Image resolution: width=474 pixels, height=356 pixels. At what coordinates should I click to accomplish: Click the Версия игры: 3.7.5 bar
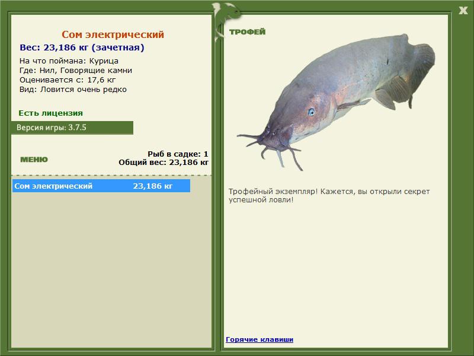(72, 128)
